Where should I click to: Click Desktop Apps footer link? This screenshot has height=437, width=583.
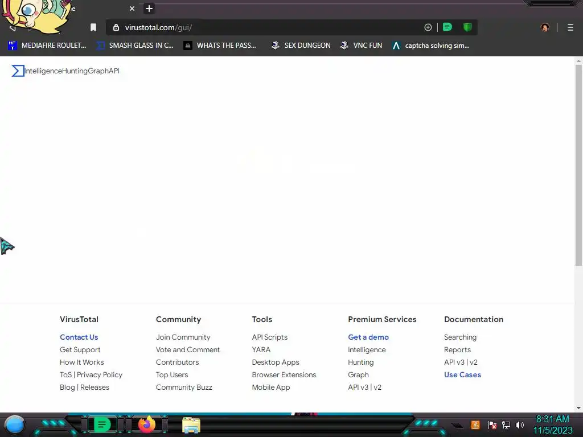point(276,362)
